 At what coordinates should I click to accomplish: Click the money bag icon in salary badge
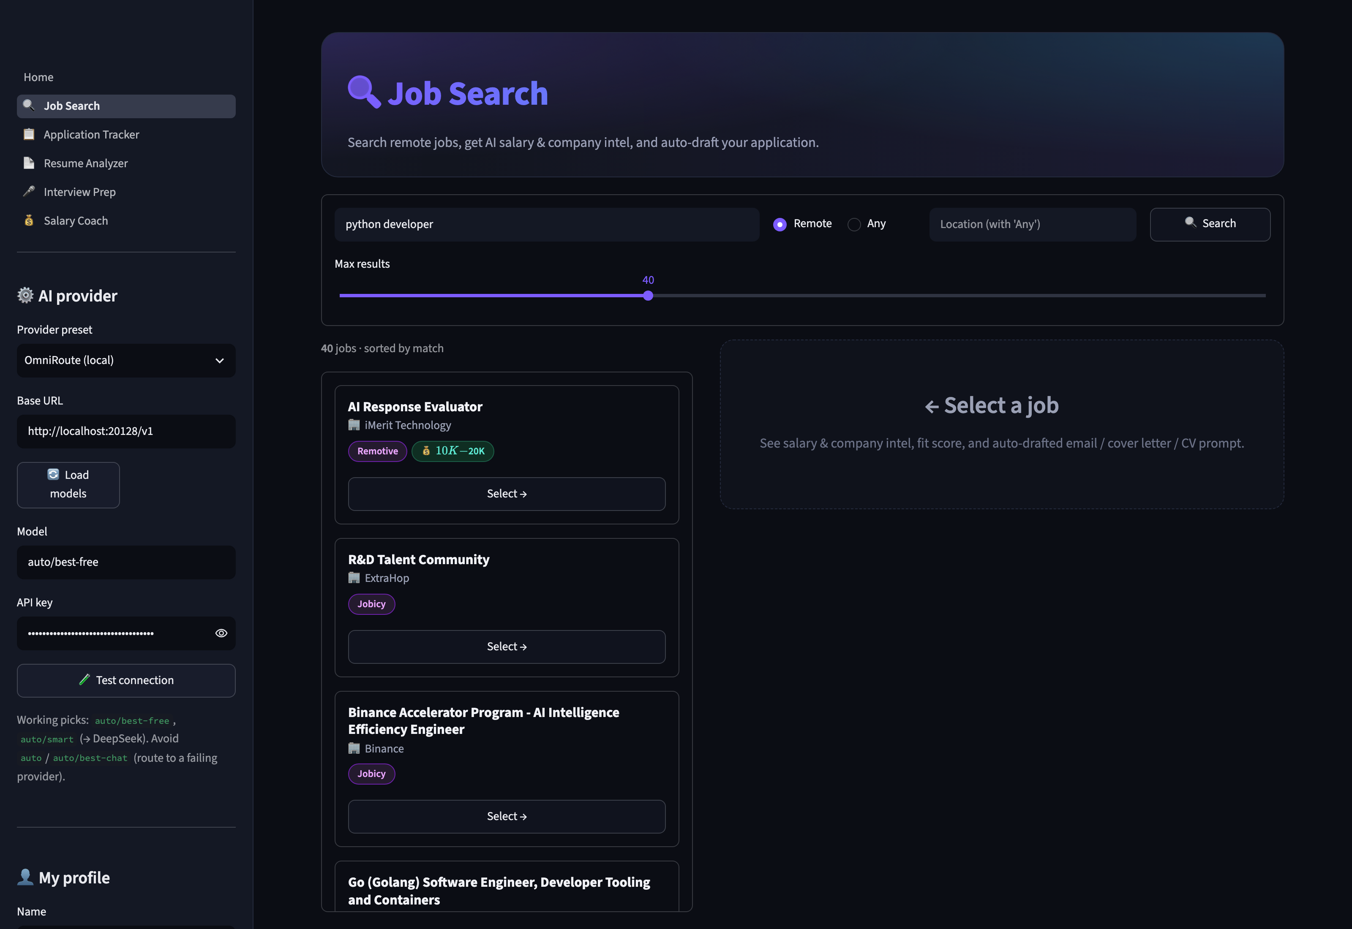(x=426, y=451)
